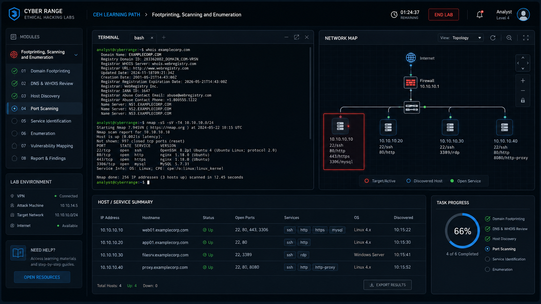Image resolution: width=541 pixels, height=304 pixels.
Task: Open the View Topology dropdown
Action: pos(460,38)
